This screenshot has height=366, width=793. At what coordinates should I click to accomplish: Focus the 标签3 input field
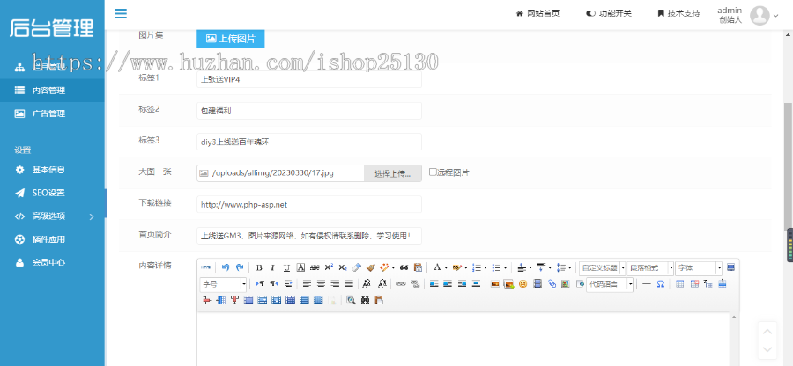309,142
